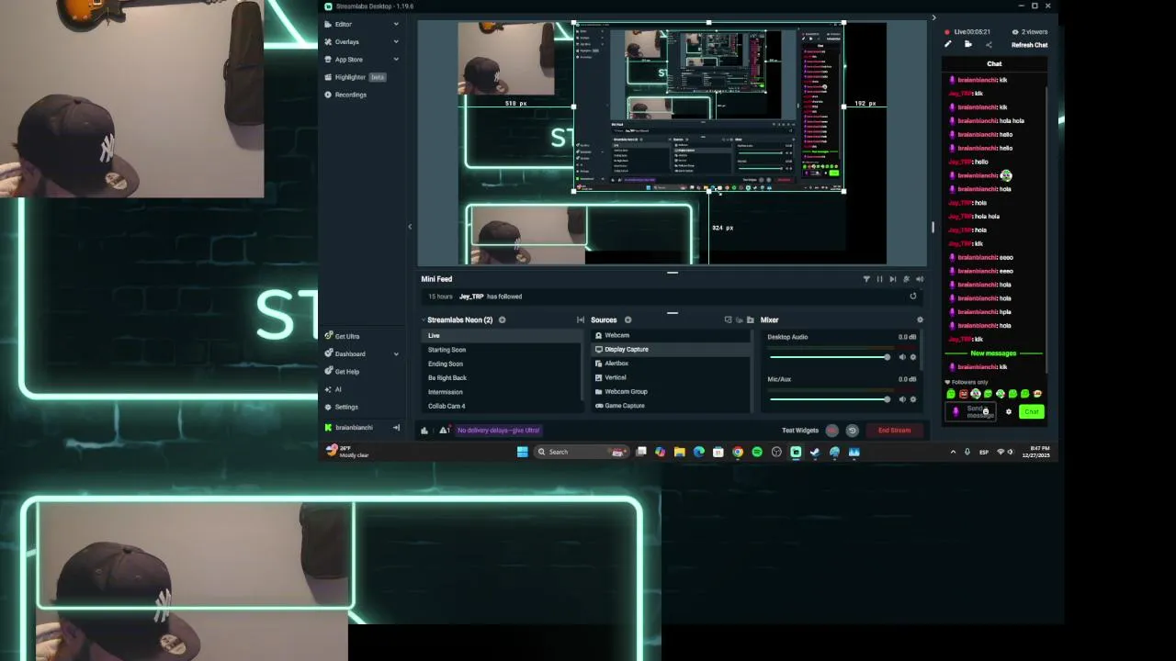Click Get Ultra in the sidebar

[342, 336]
